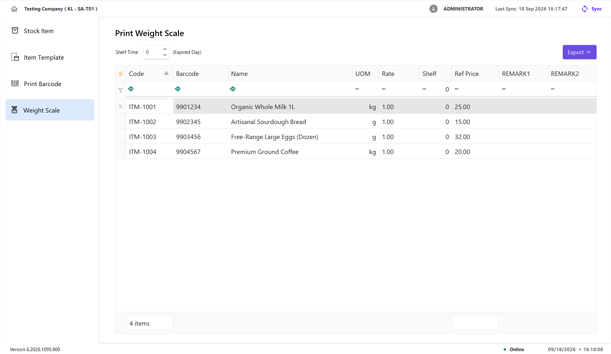
Task: Sort by the Shelf column header
Action: click(x=436, y=74)
